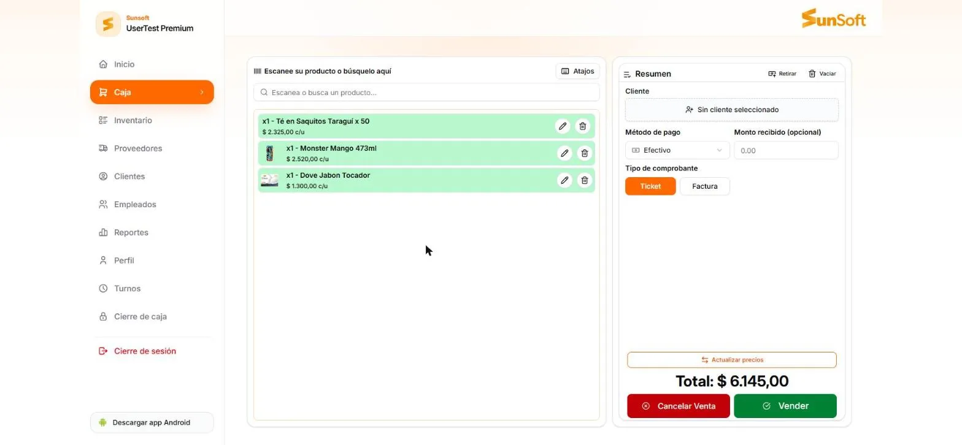Empty the cart with Vaciar
Viewport: 962px width, 445px height.
pyautogui.click(x=822, y=74)
